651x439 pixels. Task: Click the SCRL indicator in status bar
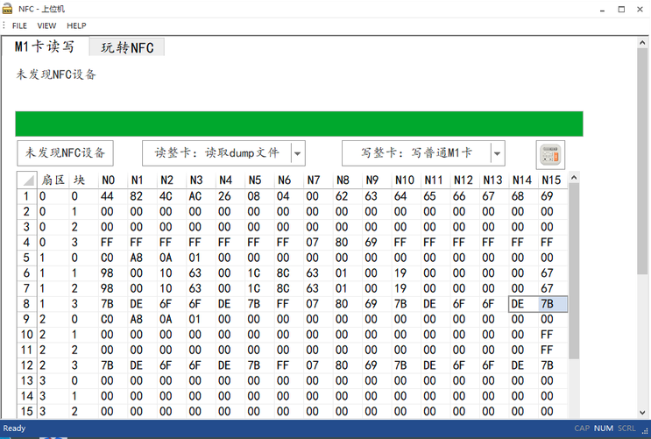[x=626, y=428]
